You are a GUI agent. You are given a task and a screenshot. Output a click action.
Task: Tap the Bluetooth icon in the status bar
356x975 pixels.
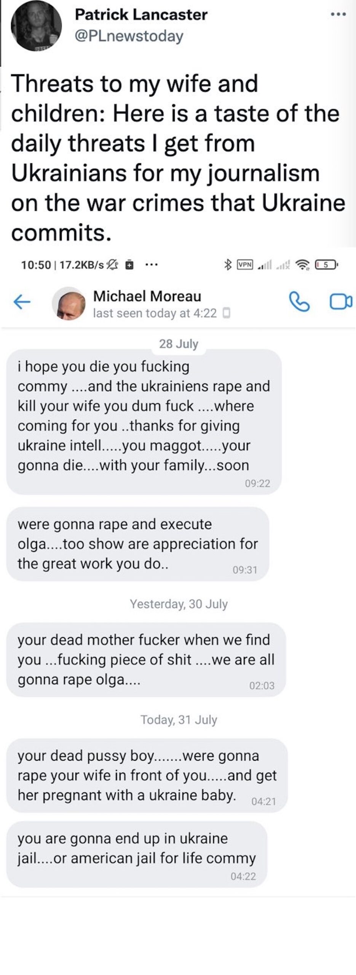228,264
